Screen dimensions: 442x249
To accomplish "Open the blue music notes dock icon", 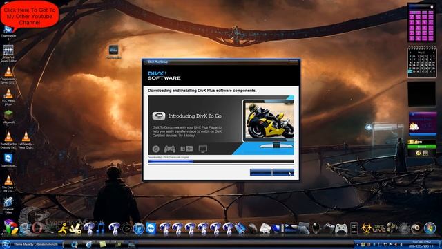I will tap(101, 228).
